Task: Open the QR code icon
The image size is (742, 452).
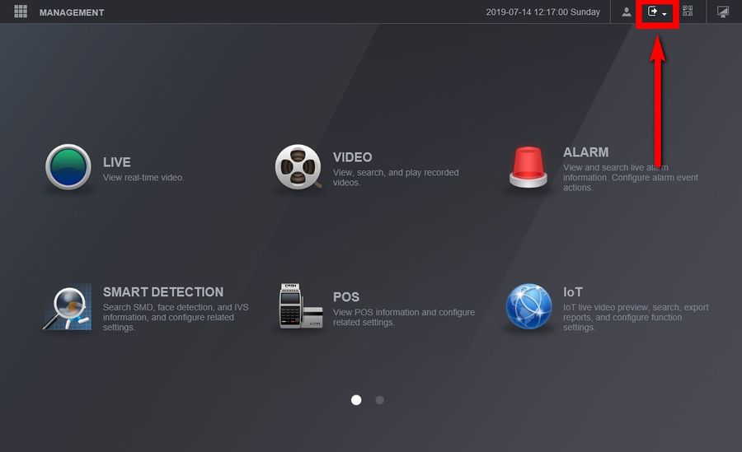Action: point(688,11)
